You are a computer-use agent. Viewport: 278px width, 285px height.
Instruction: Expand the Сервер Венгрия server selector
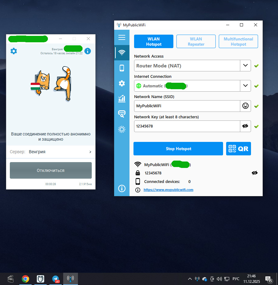(51, 152)
